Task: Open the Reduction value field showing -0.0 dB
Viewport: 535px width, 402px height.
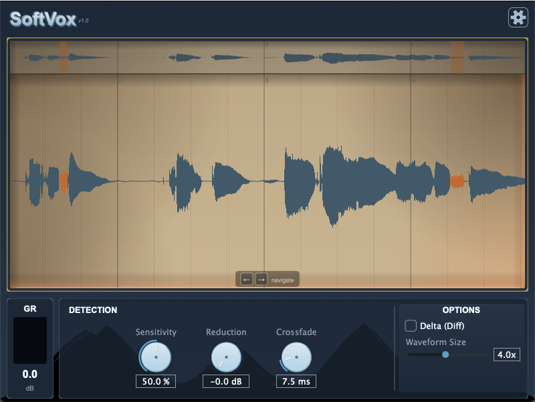Action: (x=225, y=381)
